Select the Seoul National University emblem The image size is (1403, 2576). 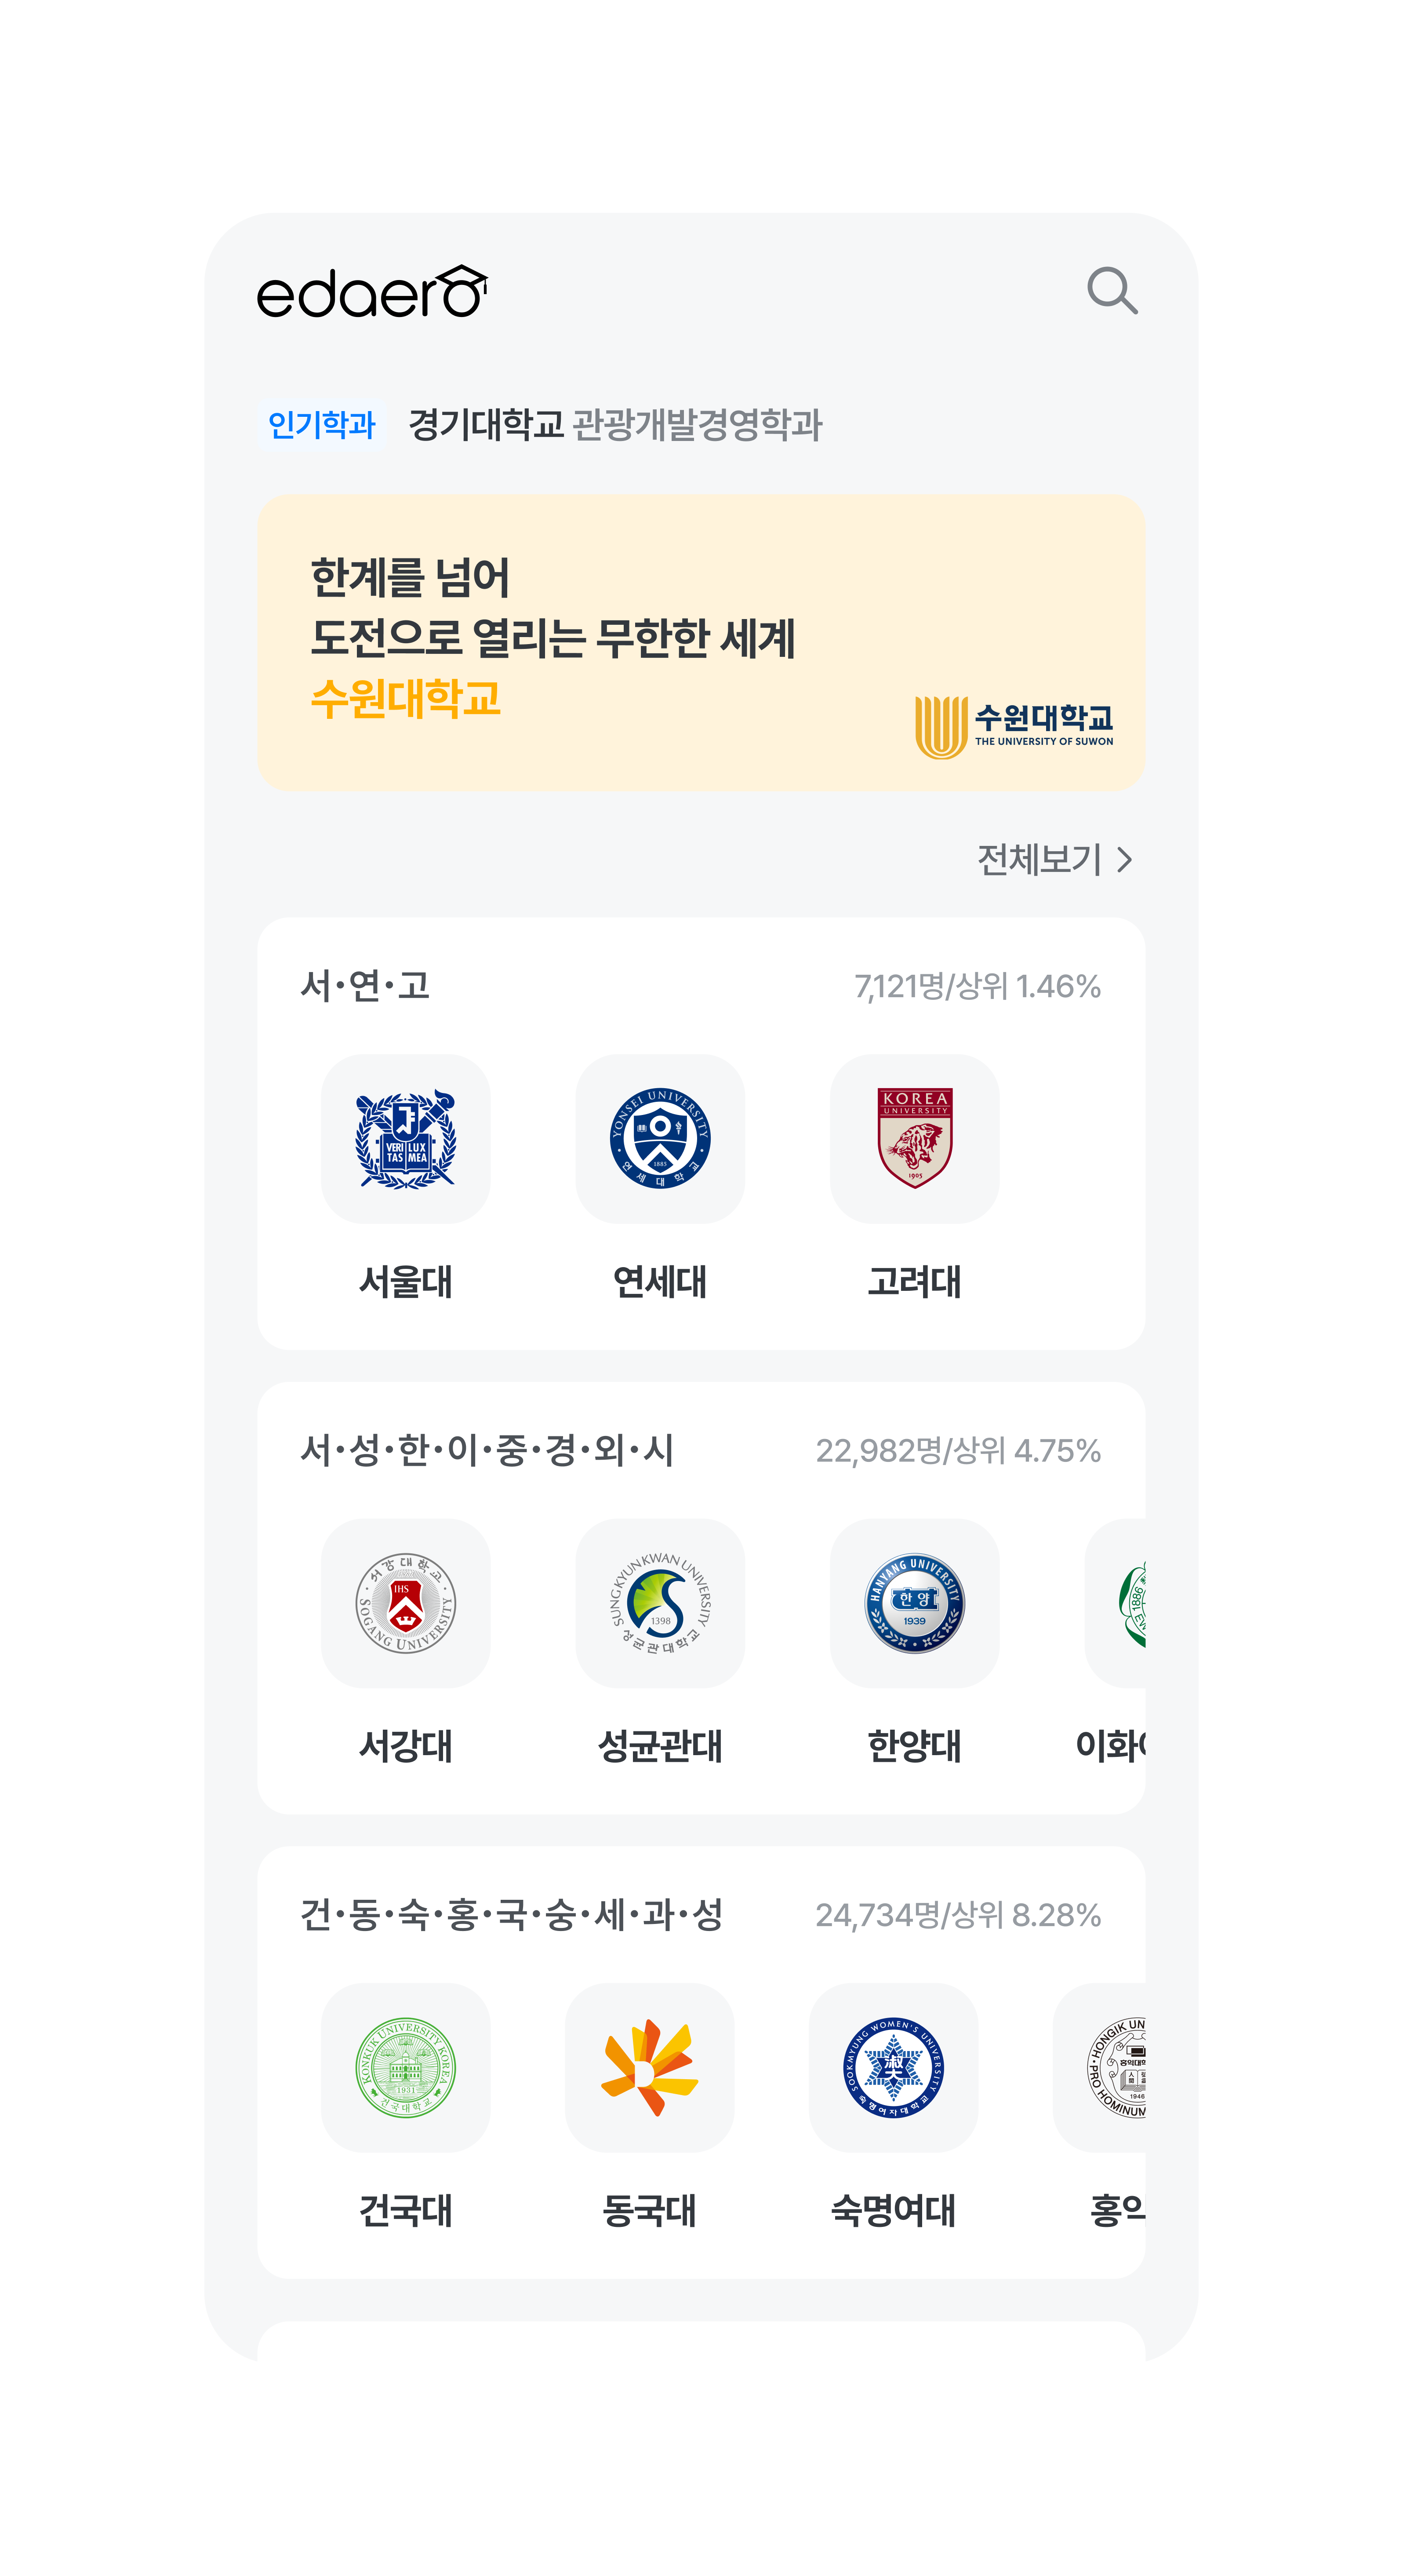[x=406, y=1139]
